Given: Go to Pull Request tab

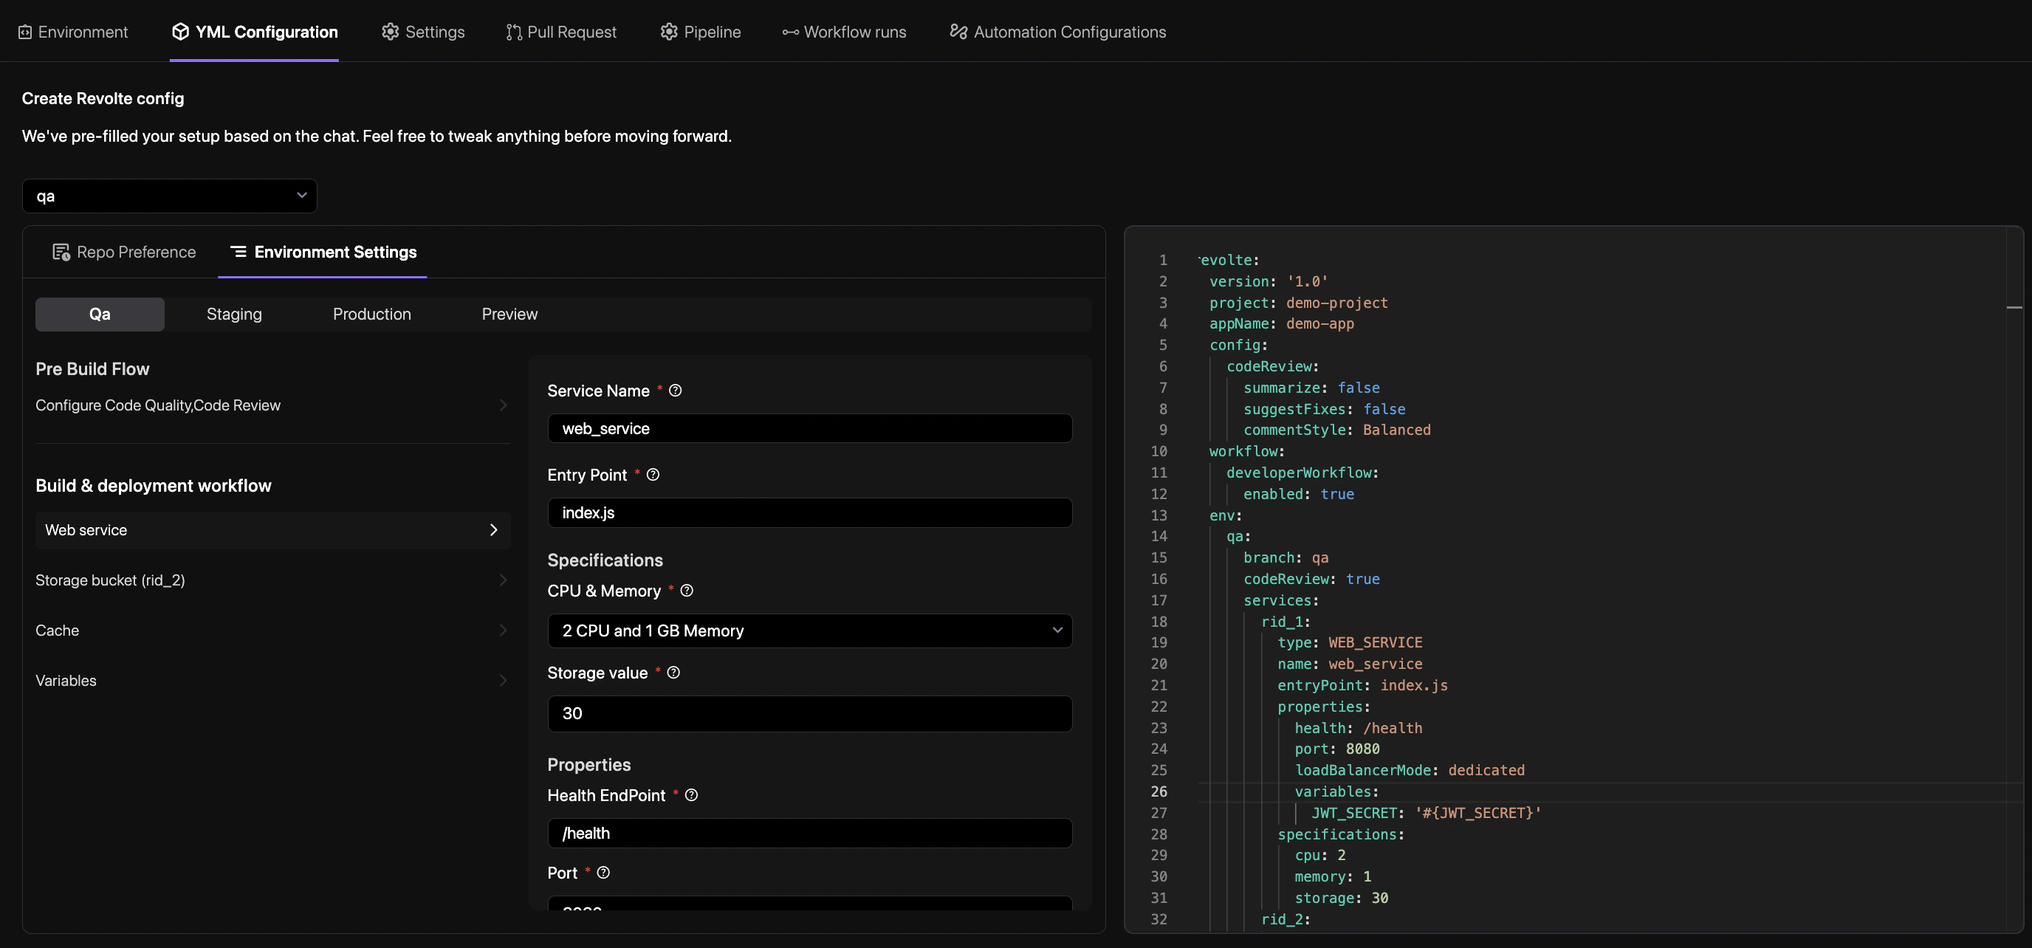Looking at the screenshot, I should tap(561, 32).
